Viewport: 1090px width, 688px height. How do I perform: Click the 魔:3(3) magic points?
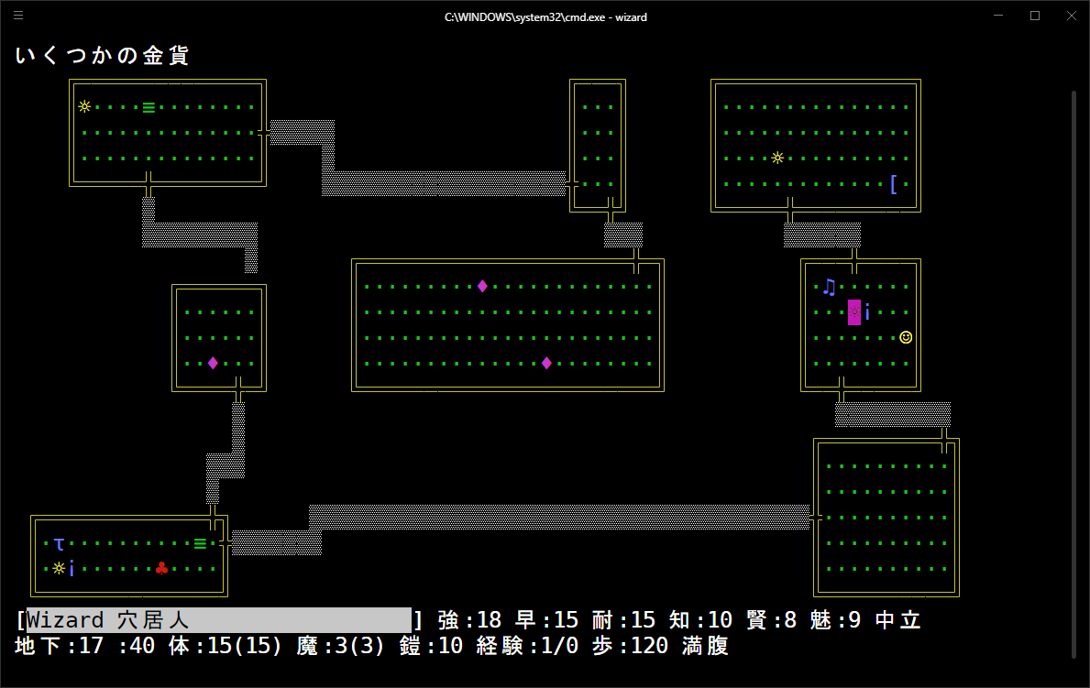tap(341, 646)
